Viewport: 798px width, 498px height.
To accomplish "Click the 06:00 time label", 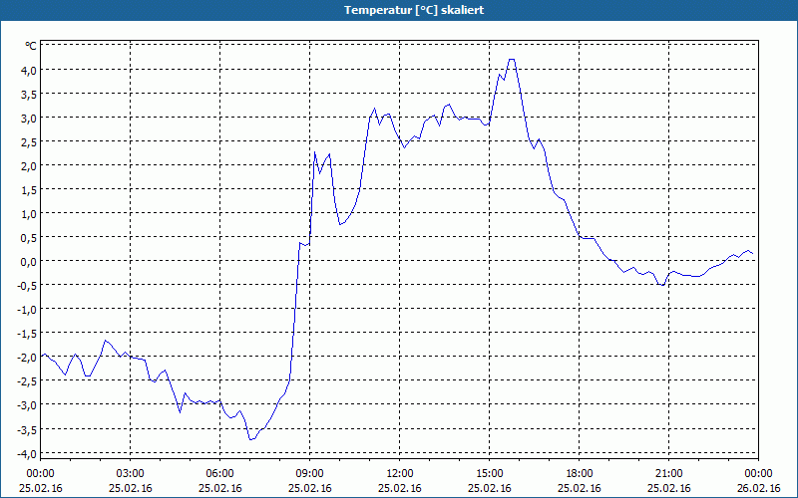I will [x=219, y=474].
